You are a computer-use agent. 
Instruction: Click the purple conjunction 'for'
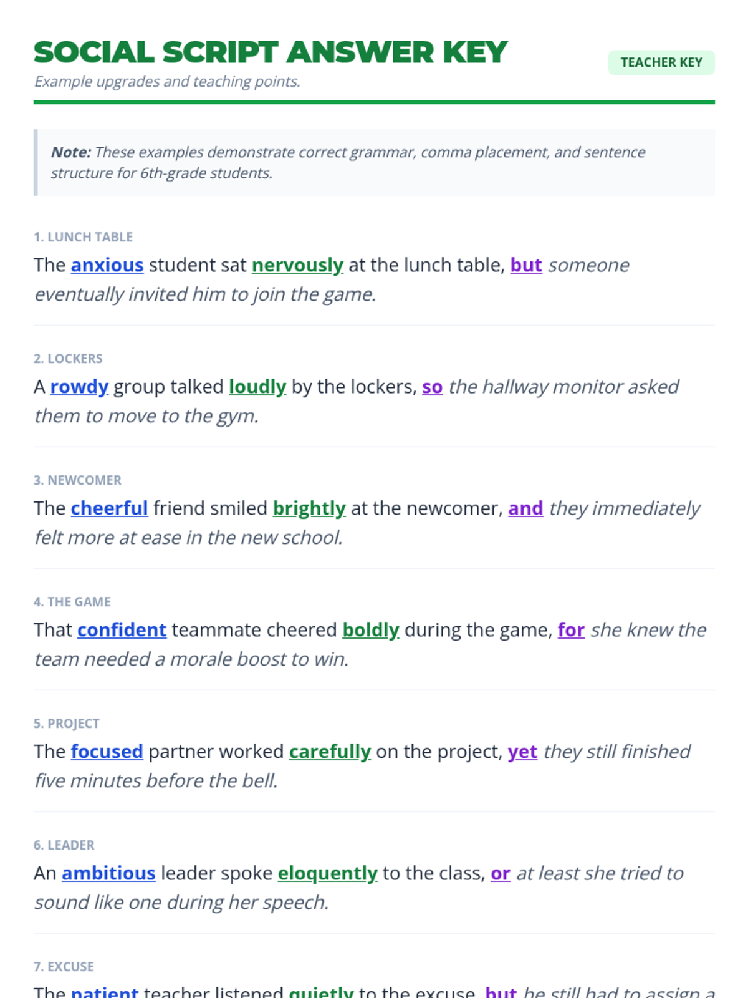pyautogui.click(x=571, y=630)
